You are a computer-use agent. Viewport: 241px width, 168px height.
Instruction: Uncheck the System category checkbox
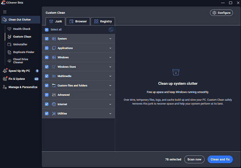[47, 38]
